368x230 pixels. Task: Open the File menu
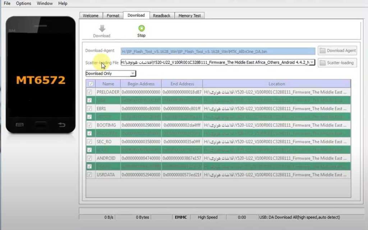[x=7, y=3]
